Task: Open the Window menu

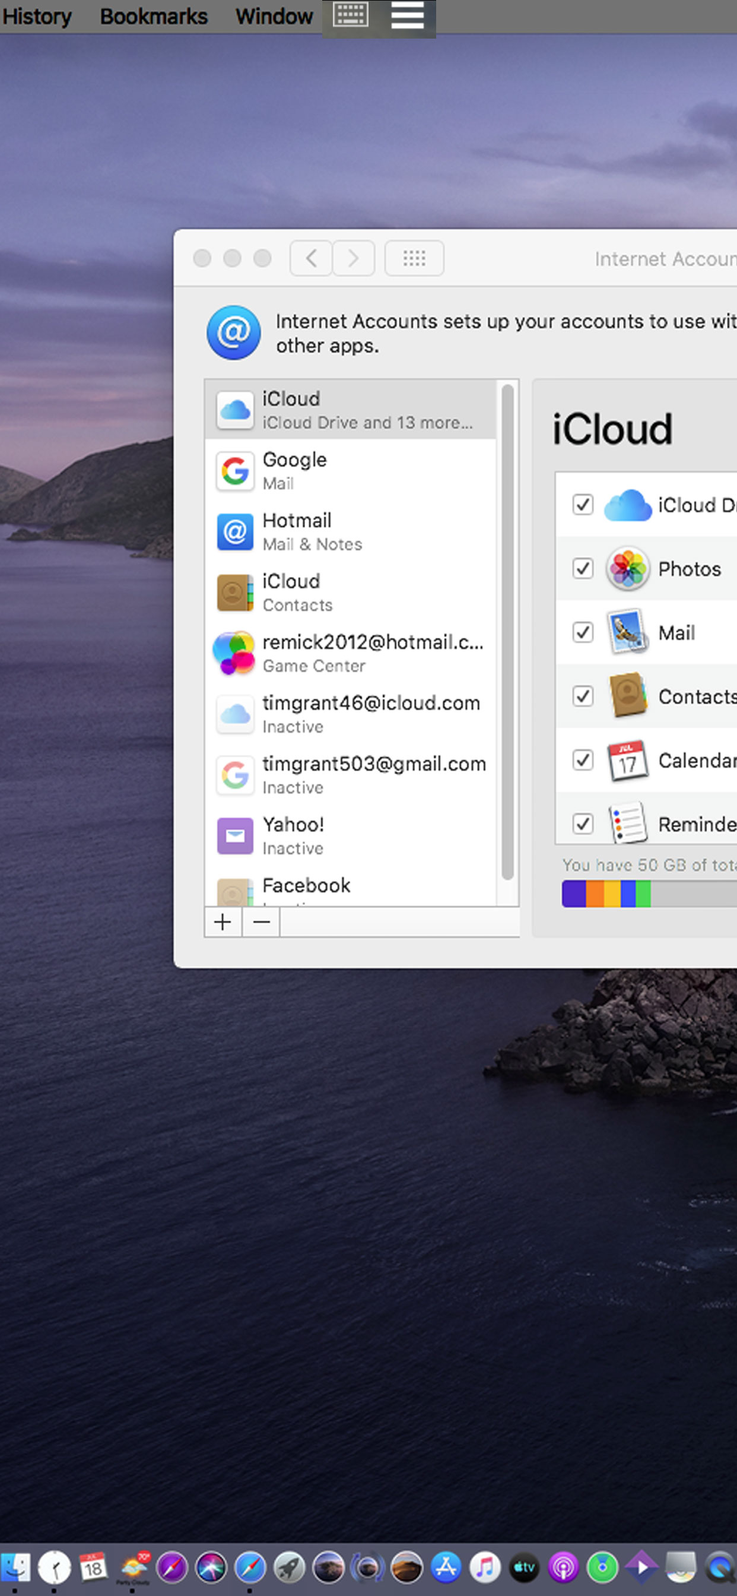Action: (274, 16)
